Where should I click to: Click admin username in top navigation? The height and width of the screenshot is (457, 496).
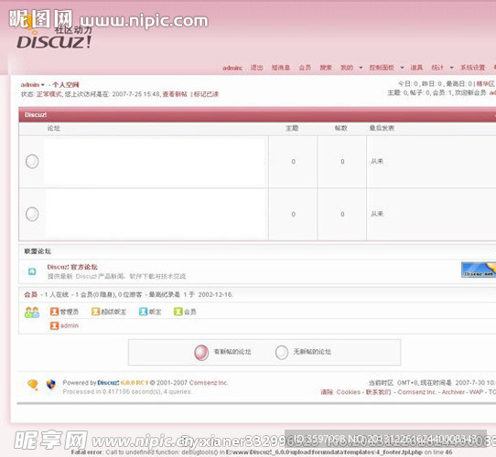[232, 68]
